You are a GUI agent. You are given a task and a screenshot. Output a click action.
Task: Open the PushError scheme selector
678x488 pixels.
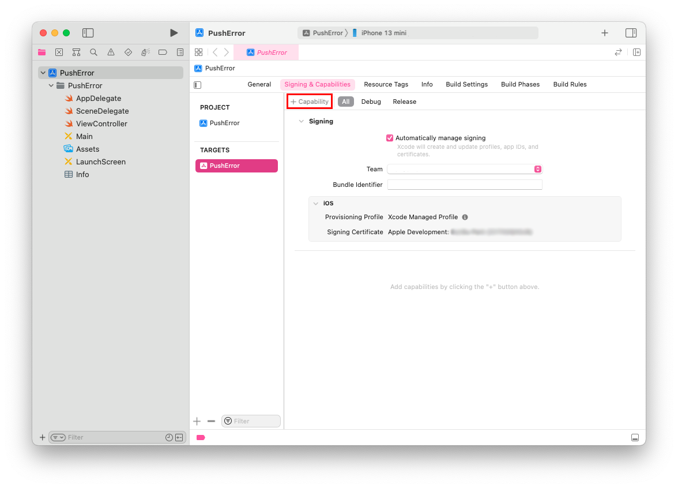tap(323, 33)
